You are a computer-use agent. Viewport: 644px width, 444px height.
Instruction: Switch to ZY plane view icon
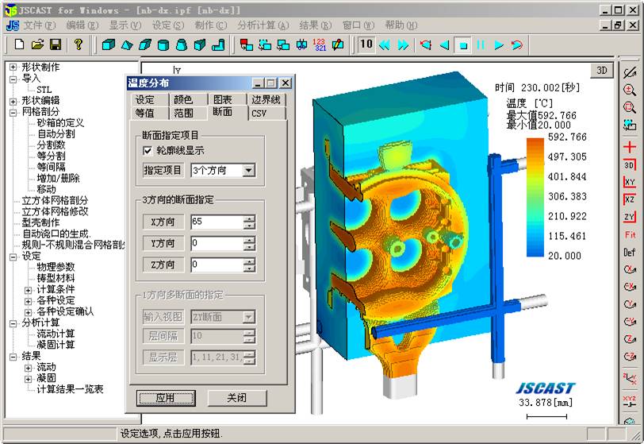630,217
